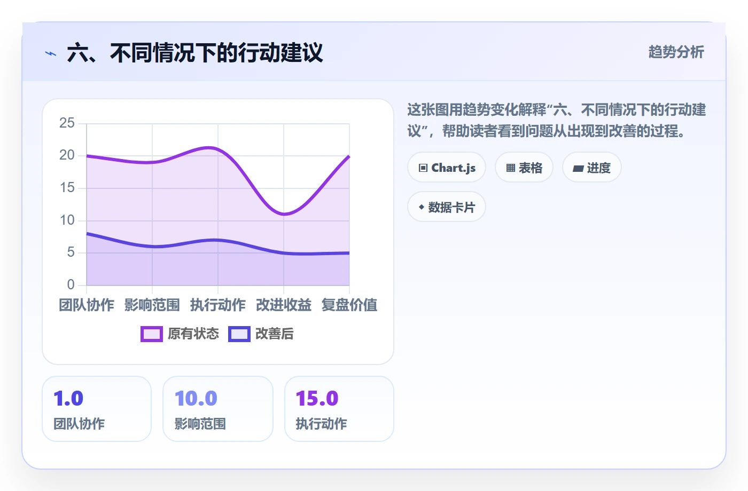748x491 pixels.
Task: Click the 原有状态 legend label
Action: point(193,334)
